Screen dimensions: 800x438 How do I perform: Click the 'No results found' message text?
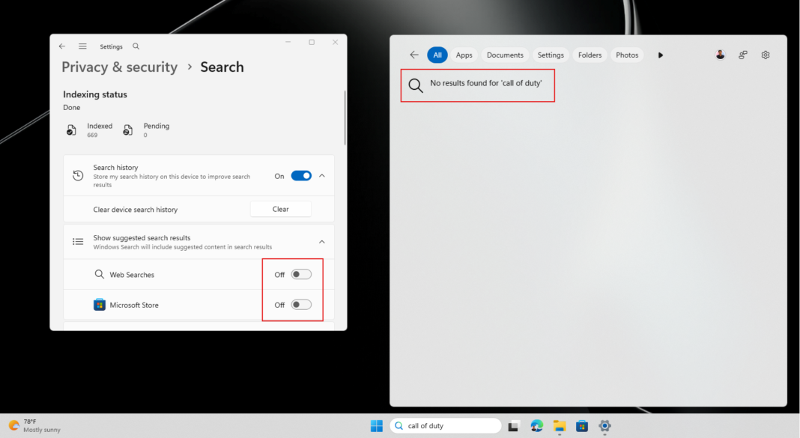click(x=485, y=83)
